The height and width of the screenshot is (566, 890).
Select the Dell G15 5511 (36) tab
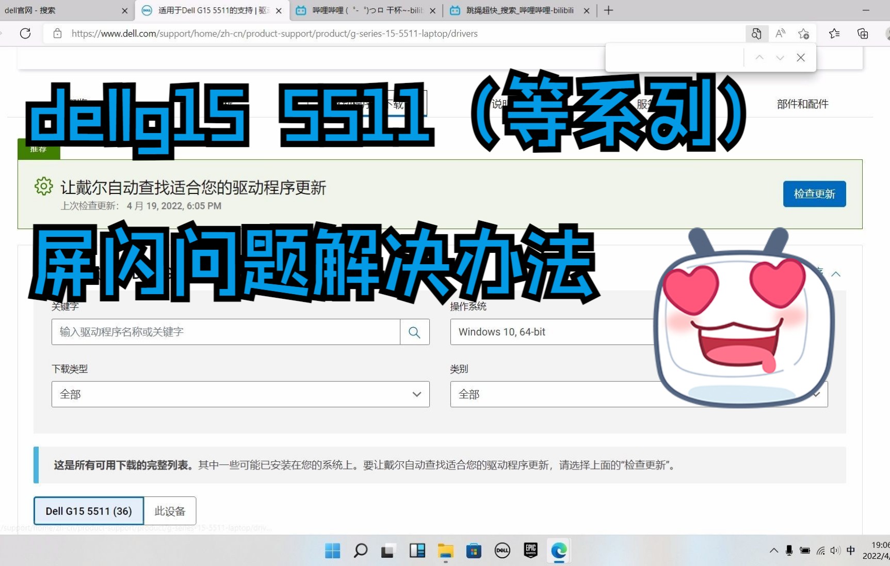pyautogui.click(x=89, y=511)
